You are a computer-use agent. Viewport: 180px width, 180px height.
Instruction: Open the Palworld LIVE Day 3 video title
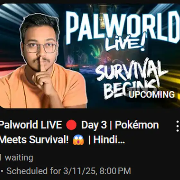pos(79,132)
